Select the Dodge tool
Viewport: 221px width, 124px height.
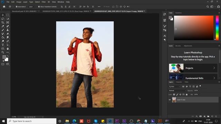pyautogui.click(x=3, y=41)
